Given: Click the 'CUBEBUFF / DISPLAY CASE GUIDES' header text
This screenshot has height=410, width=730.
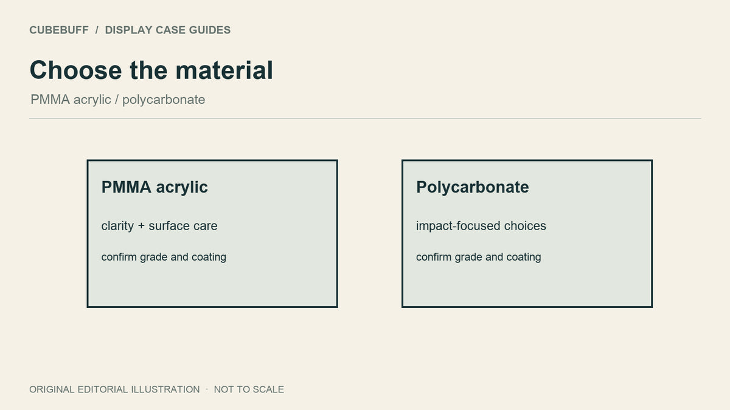Looking at the screenshot, I should tap(130, 30).
